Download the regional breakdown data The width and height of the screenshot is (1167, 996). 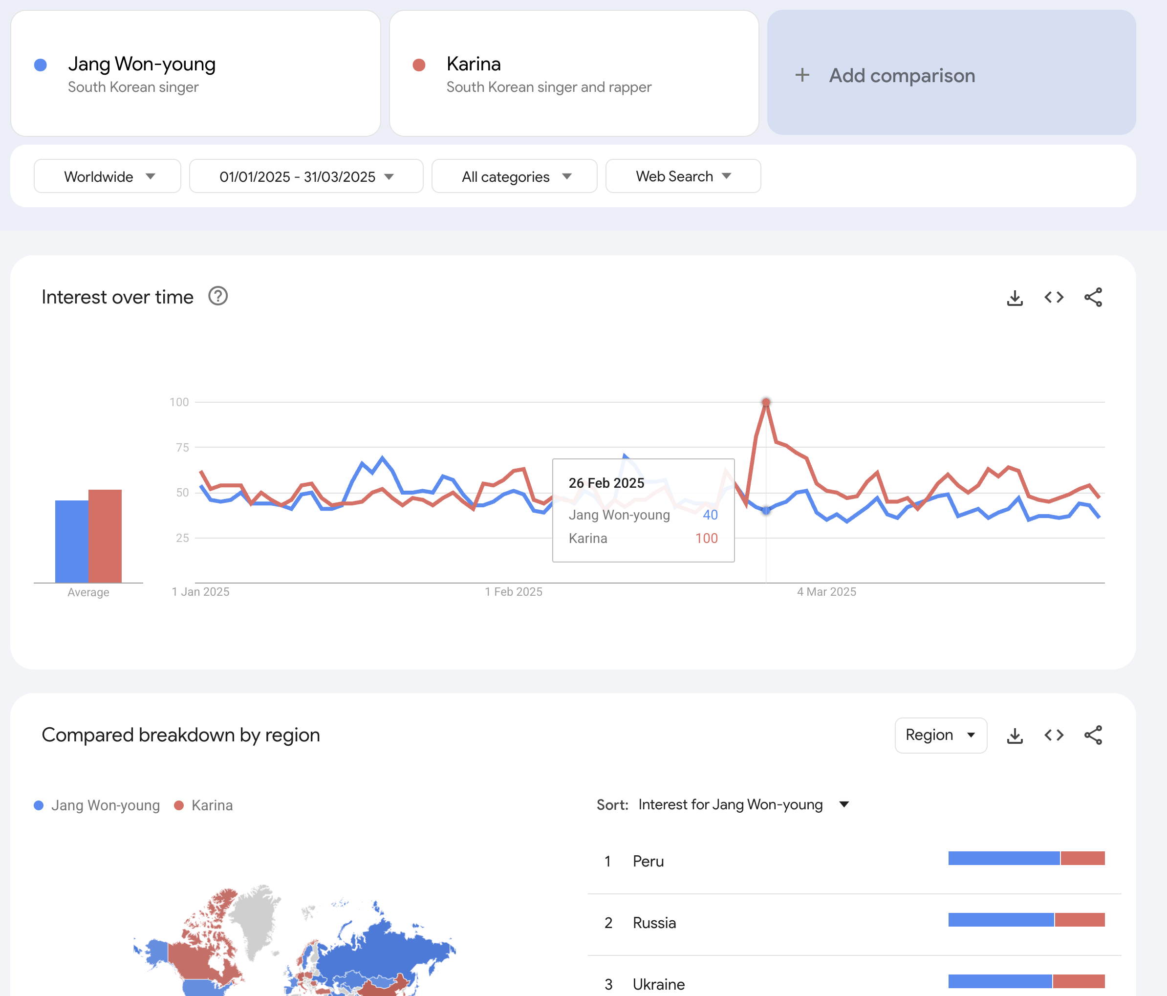[x=1015, y=735]
